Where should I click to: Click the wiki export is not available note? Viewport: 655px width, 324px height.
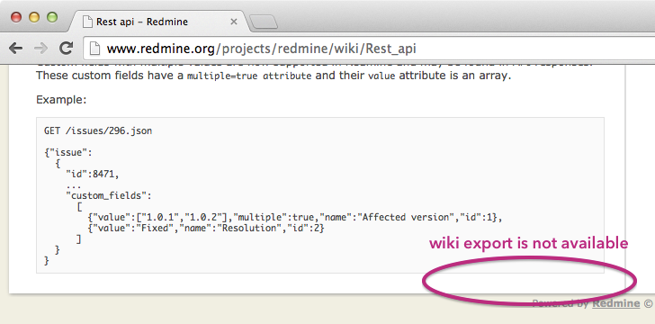tap(528, 243)
